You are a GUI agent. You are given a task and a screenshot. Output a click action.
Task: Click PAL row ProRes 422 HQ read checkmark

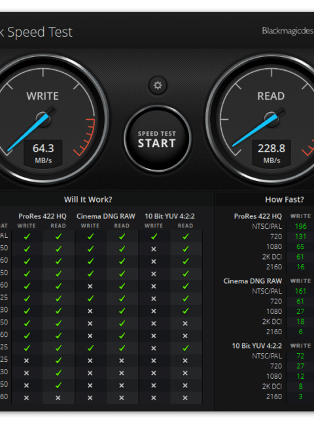point(58,237)
